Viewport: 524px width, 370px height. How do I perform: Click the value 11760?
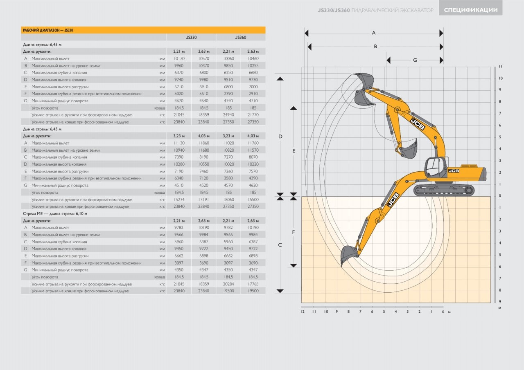tap(253, 143)
